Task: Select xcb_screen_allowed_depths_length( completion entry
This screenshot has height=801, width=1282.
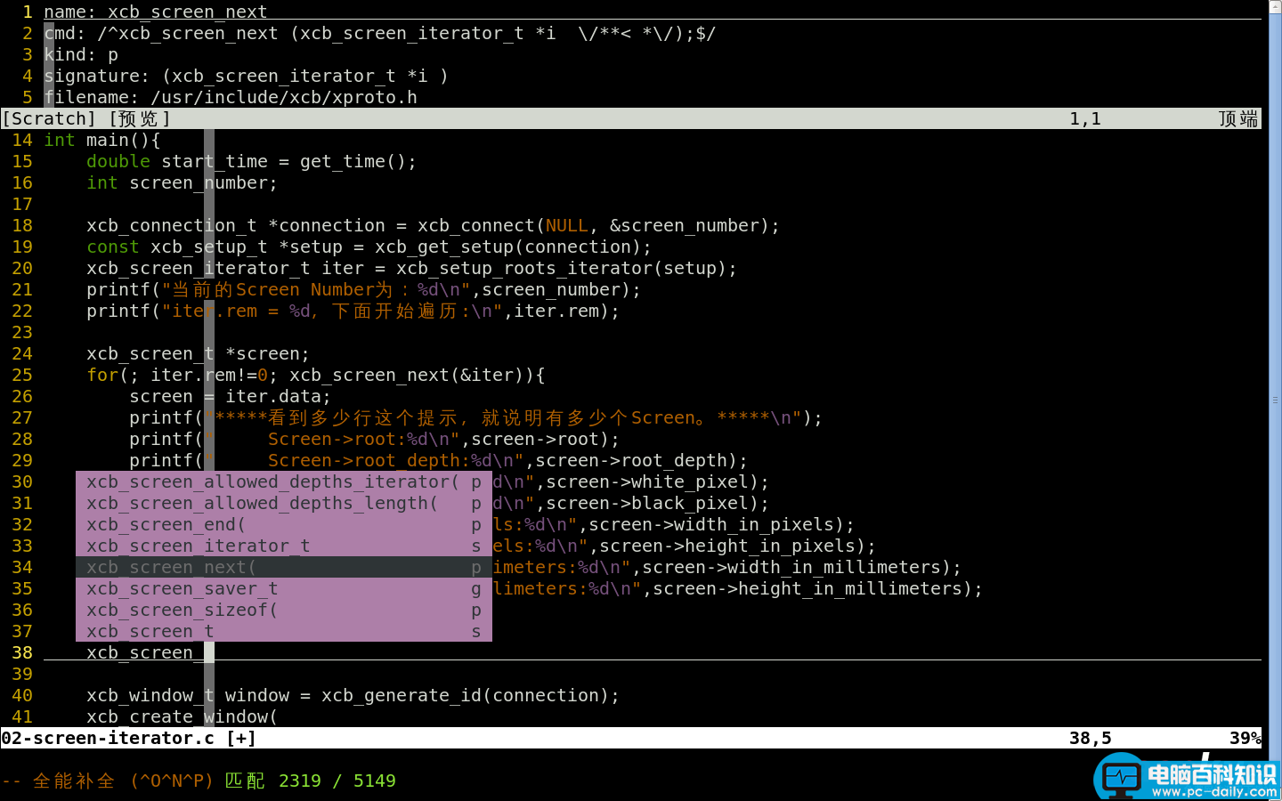Action: [x=284, y=503]
